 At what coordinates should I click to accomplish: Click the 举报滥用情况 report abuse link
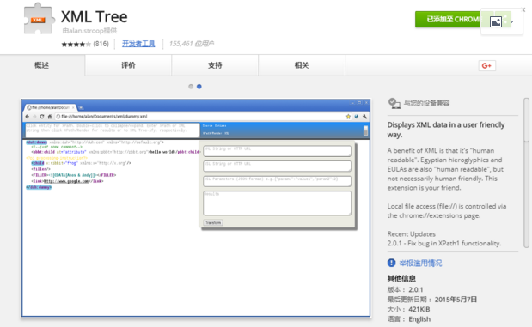point(420,263)
